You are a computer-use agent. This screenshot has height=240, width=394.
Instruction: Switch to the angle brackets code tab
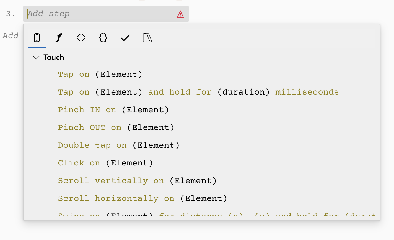(x=81, y=38)
